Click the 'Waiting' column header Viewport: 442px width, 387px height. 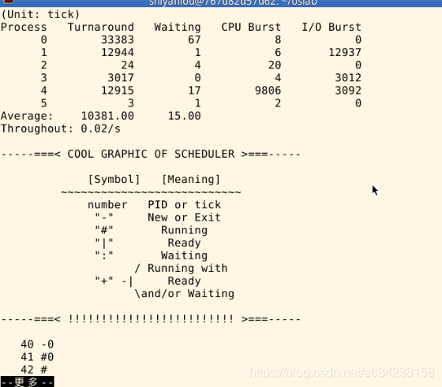(178, 28)
